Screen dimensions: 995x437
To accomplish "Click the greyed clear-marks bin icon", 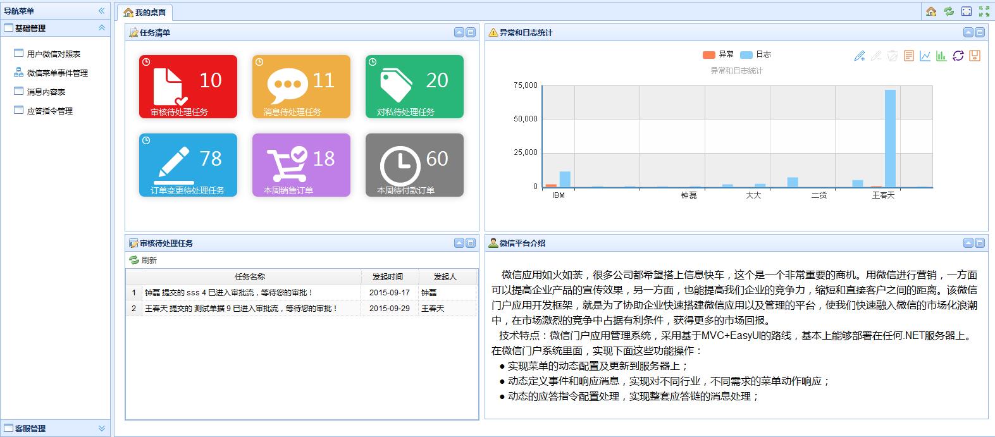I will click(x=893, y=56).
